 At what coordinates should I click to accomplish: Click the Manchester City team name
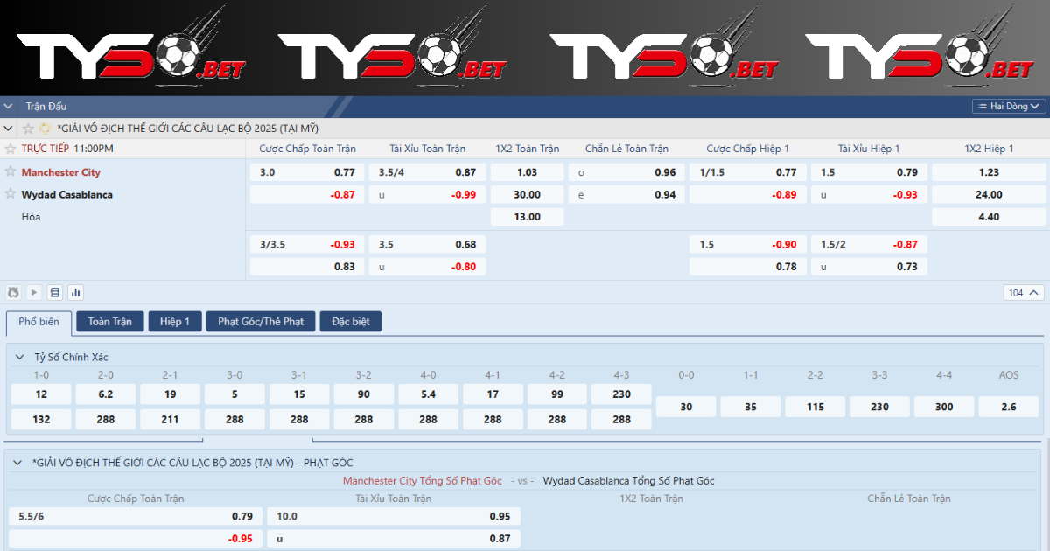(61, 172)
